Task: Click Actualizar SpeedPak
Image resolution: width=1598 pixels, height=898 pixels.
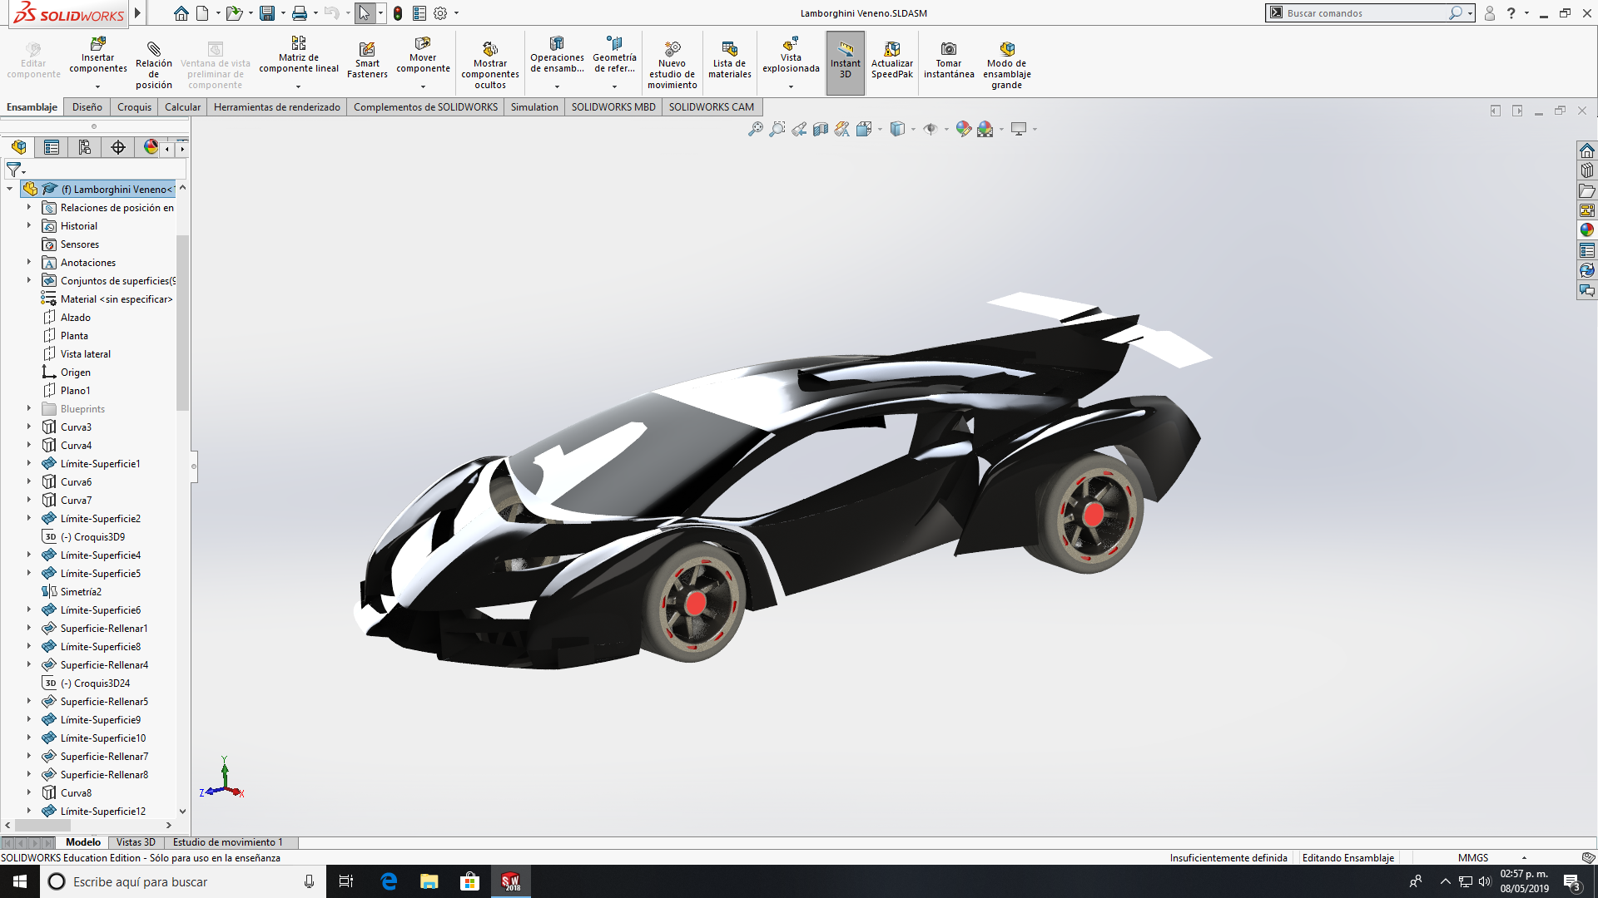Action: pos(892,60)
